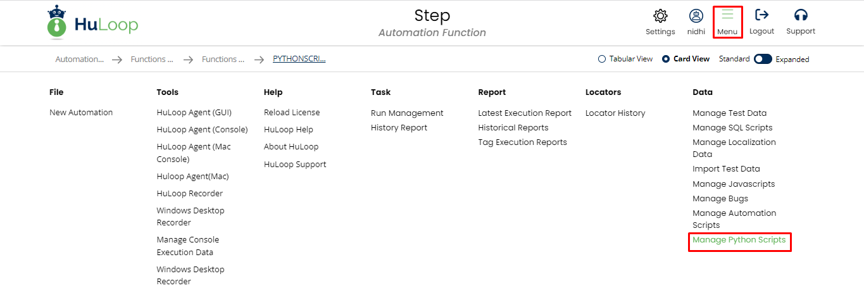Open the PYTHONSCRI... breadcrumb link
Screen dimensions: 864x295
click(299, 59)
